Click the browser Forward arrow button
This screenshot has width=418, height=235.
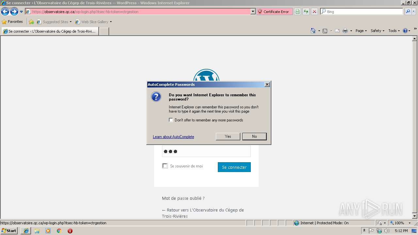click(14, 12)
